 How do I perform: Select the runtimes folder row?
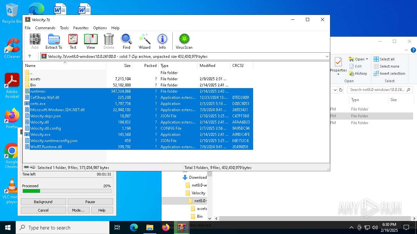pos(138,91)
